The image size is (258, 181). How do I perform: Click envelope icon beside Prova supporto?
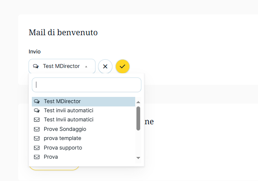[x=37, y=148]
